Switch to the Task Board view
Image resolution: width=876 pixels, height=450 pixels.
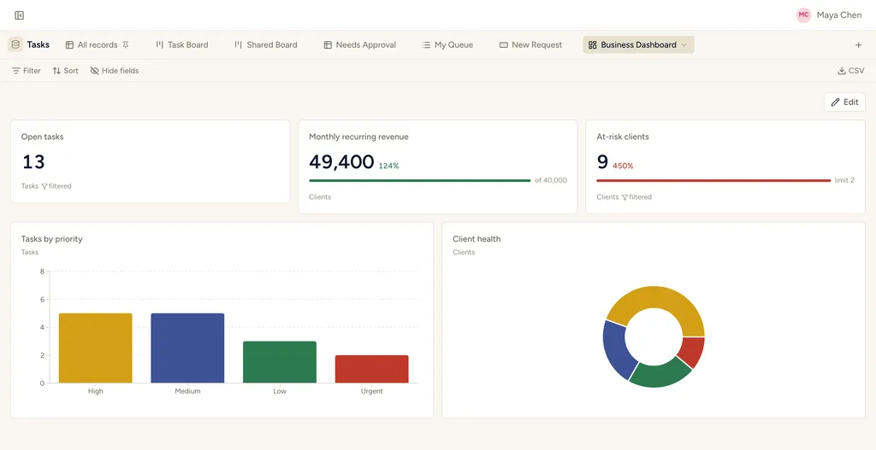pos(181,44)
